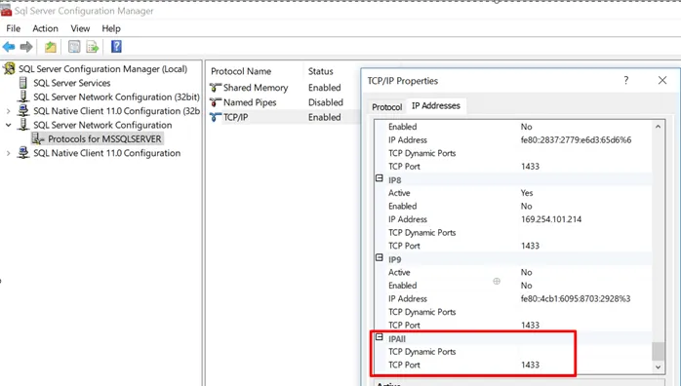
Task: Select Protocols for MSSQLSERVER node
Action: tap(104, 138)
